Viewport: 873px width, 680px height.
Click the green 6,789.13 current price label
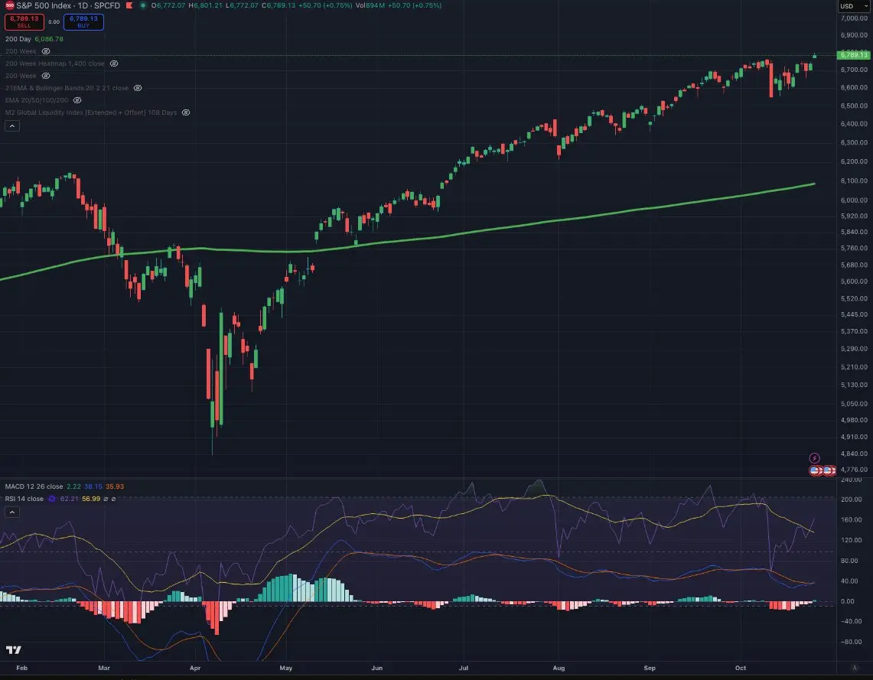coord(854,54)
